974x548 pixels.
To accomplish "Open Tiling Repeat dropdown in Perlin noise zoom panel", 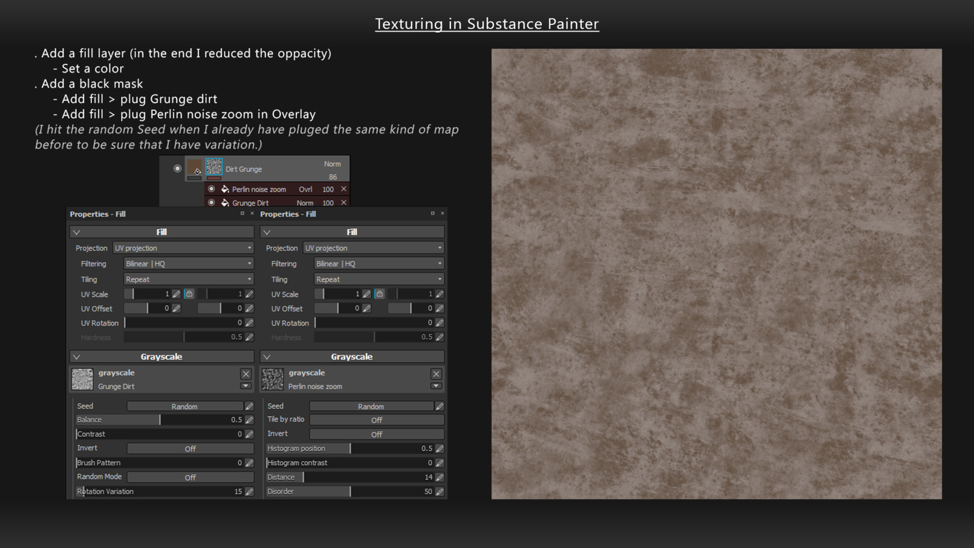I will click(379, 279).
